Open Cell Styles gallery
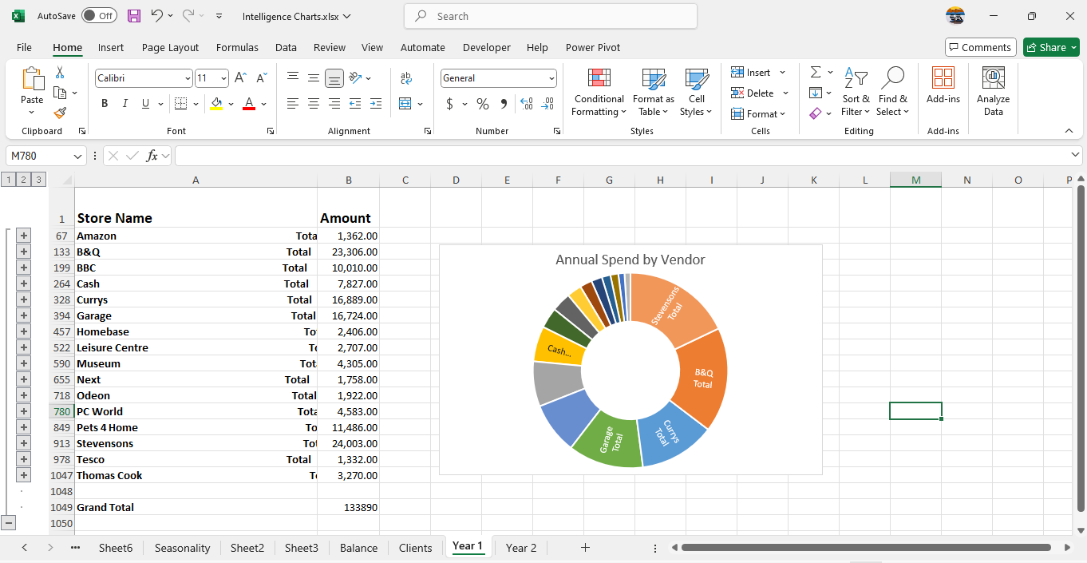 coord(697,93)
